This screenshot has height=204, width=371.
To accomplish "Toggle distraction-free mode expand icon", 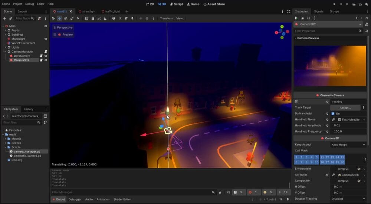I will coord(289,11).
